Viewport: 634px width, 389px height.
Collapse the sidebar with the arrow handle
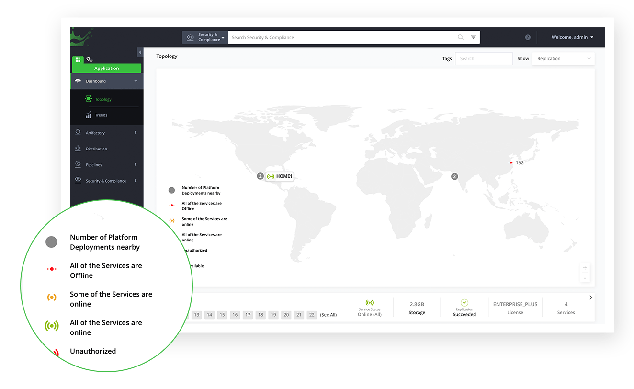click(x=140, y=52)
